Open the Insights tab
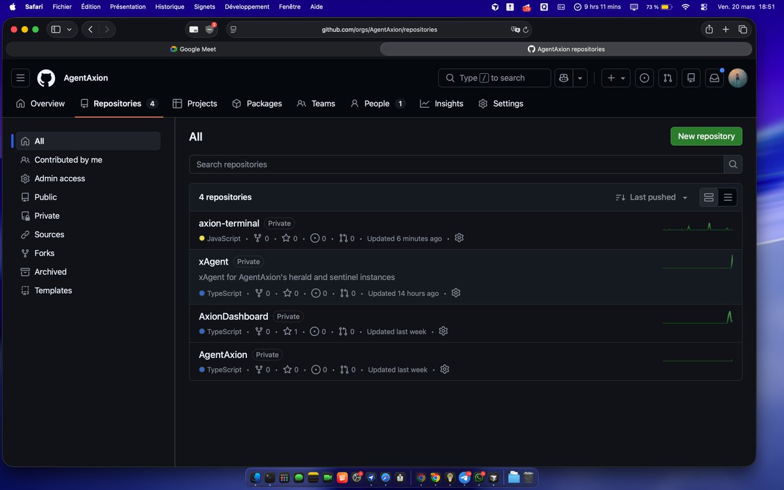784x490 pixels. click(x=442, y=103)
